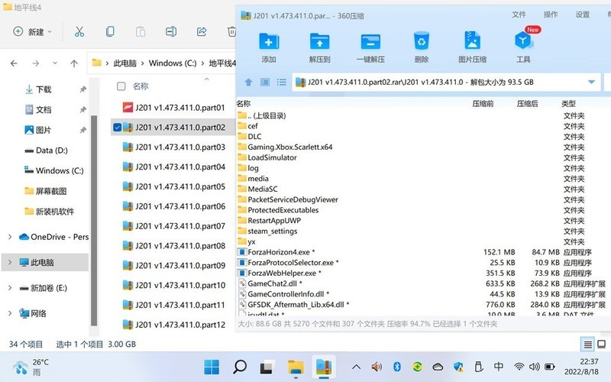Click the Windows (C:) breadcrumb in address bar
611x382 pixels.
[x=173, y=63]
